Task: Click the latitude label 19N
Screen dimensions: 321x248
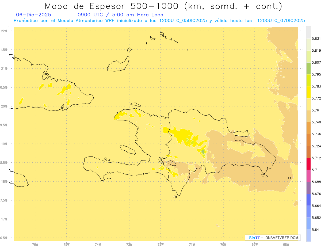Action: [4, 144]
